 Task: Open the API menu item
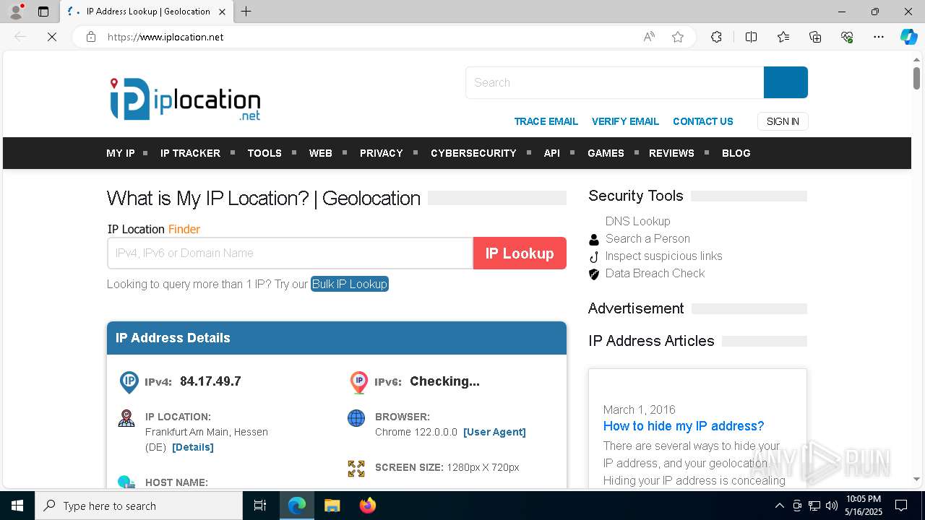551,153
